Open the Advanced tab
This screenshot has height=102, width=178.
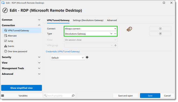tap(112, 20)
